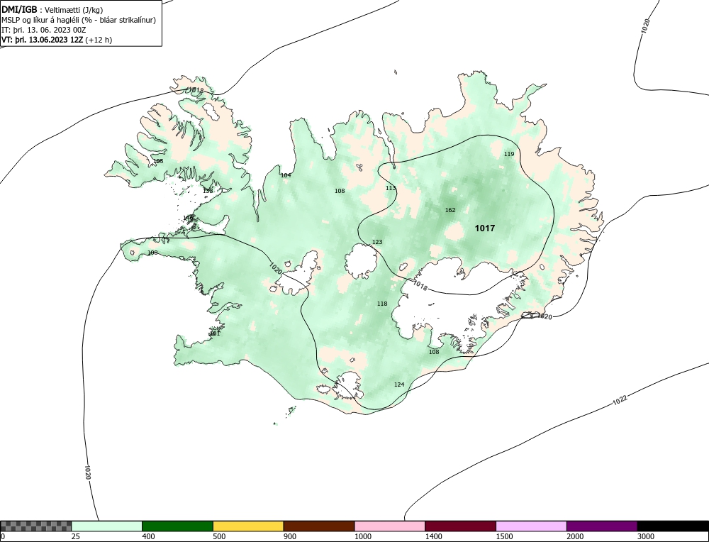Click the yellow 500–900 colorbar segment
The width and height of the screenshot is (709, 542).
(248, 526)
